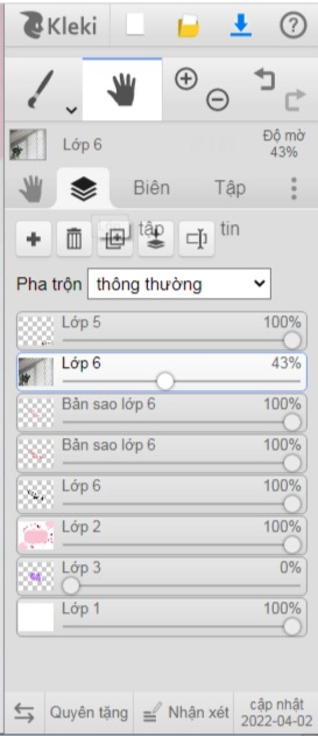Duplicate the current layer
The height and width of the screenshot is (736, 318).
pyautogui.click(x=115, y=239)
